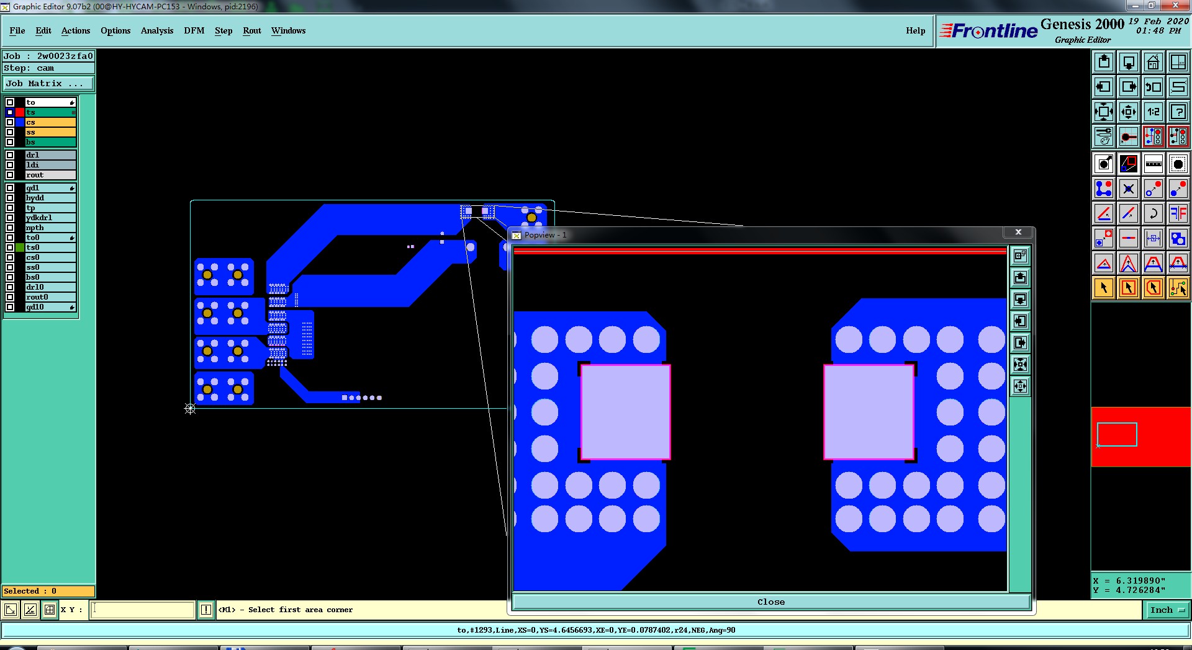Click the question mark help icon

coord(1178,112)
